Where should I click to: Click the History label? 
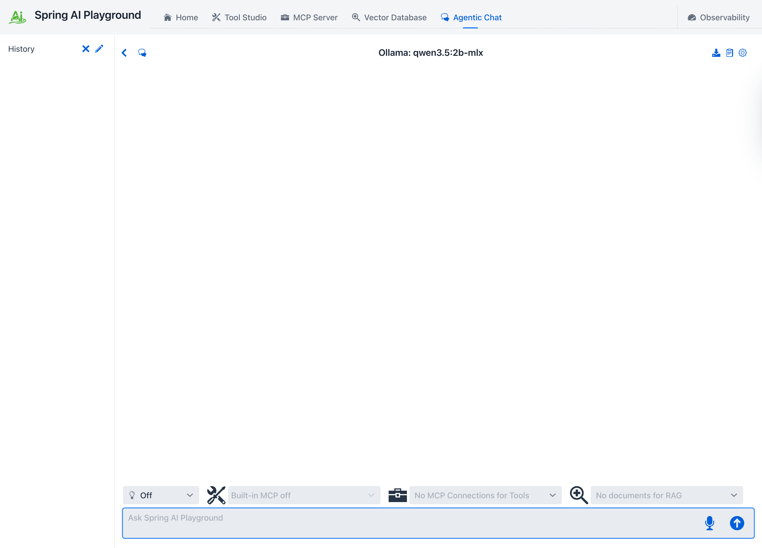pos(21,49)
